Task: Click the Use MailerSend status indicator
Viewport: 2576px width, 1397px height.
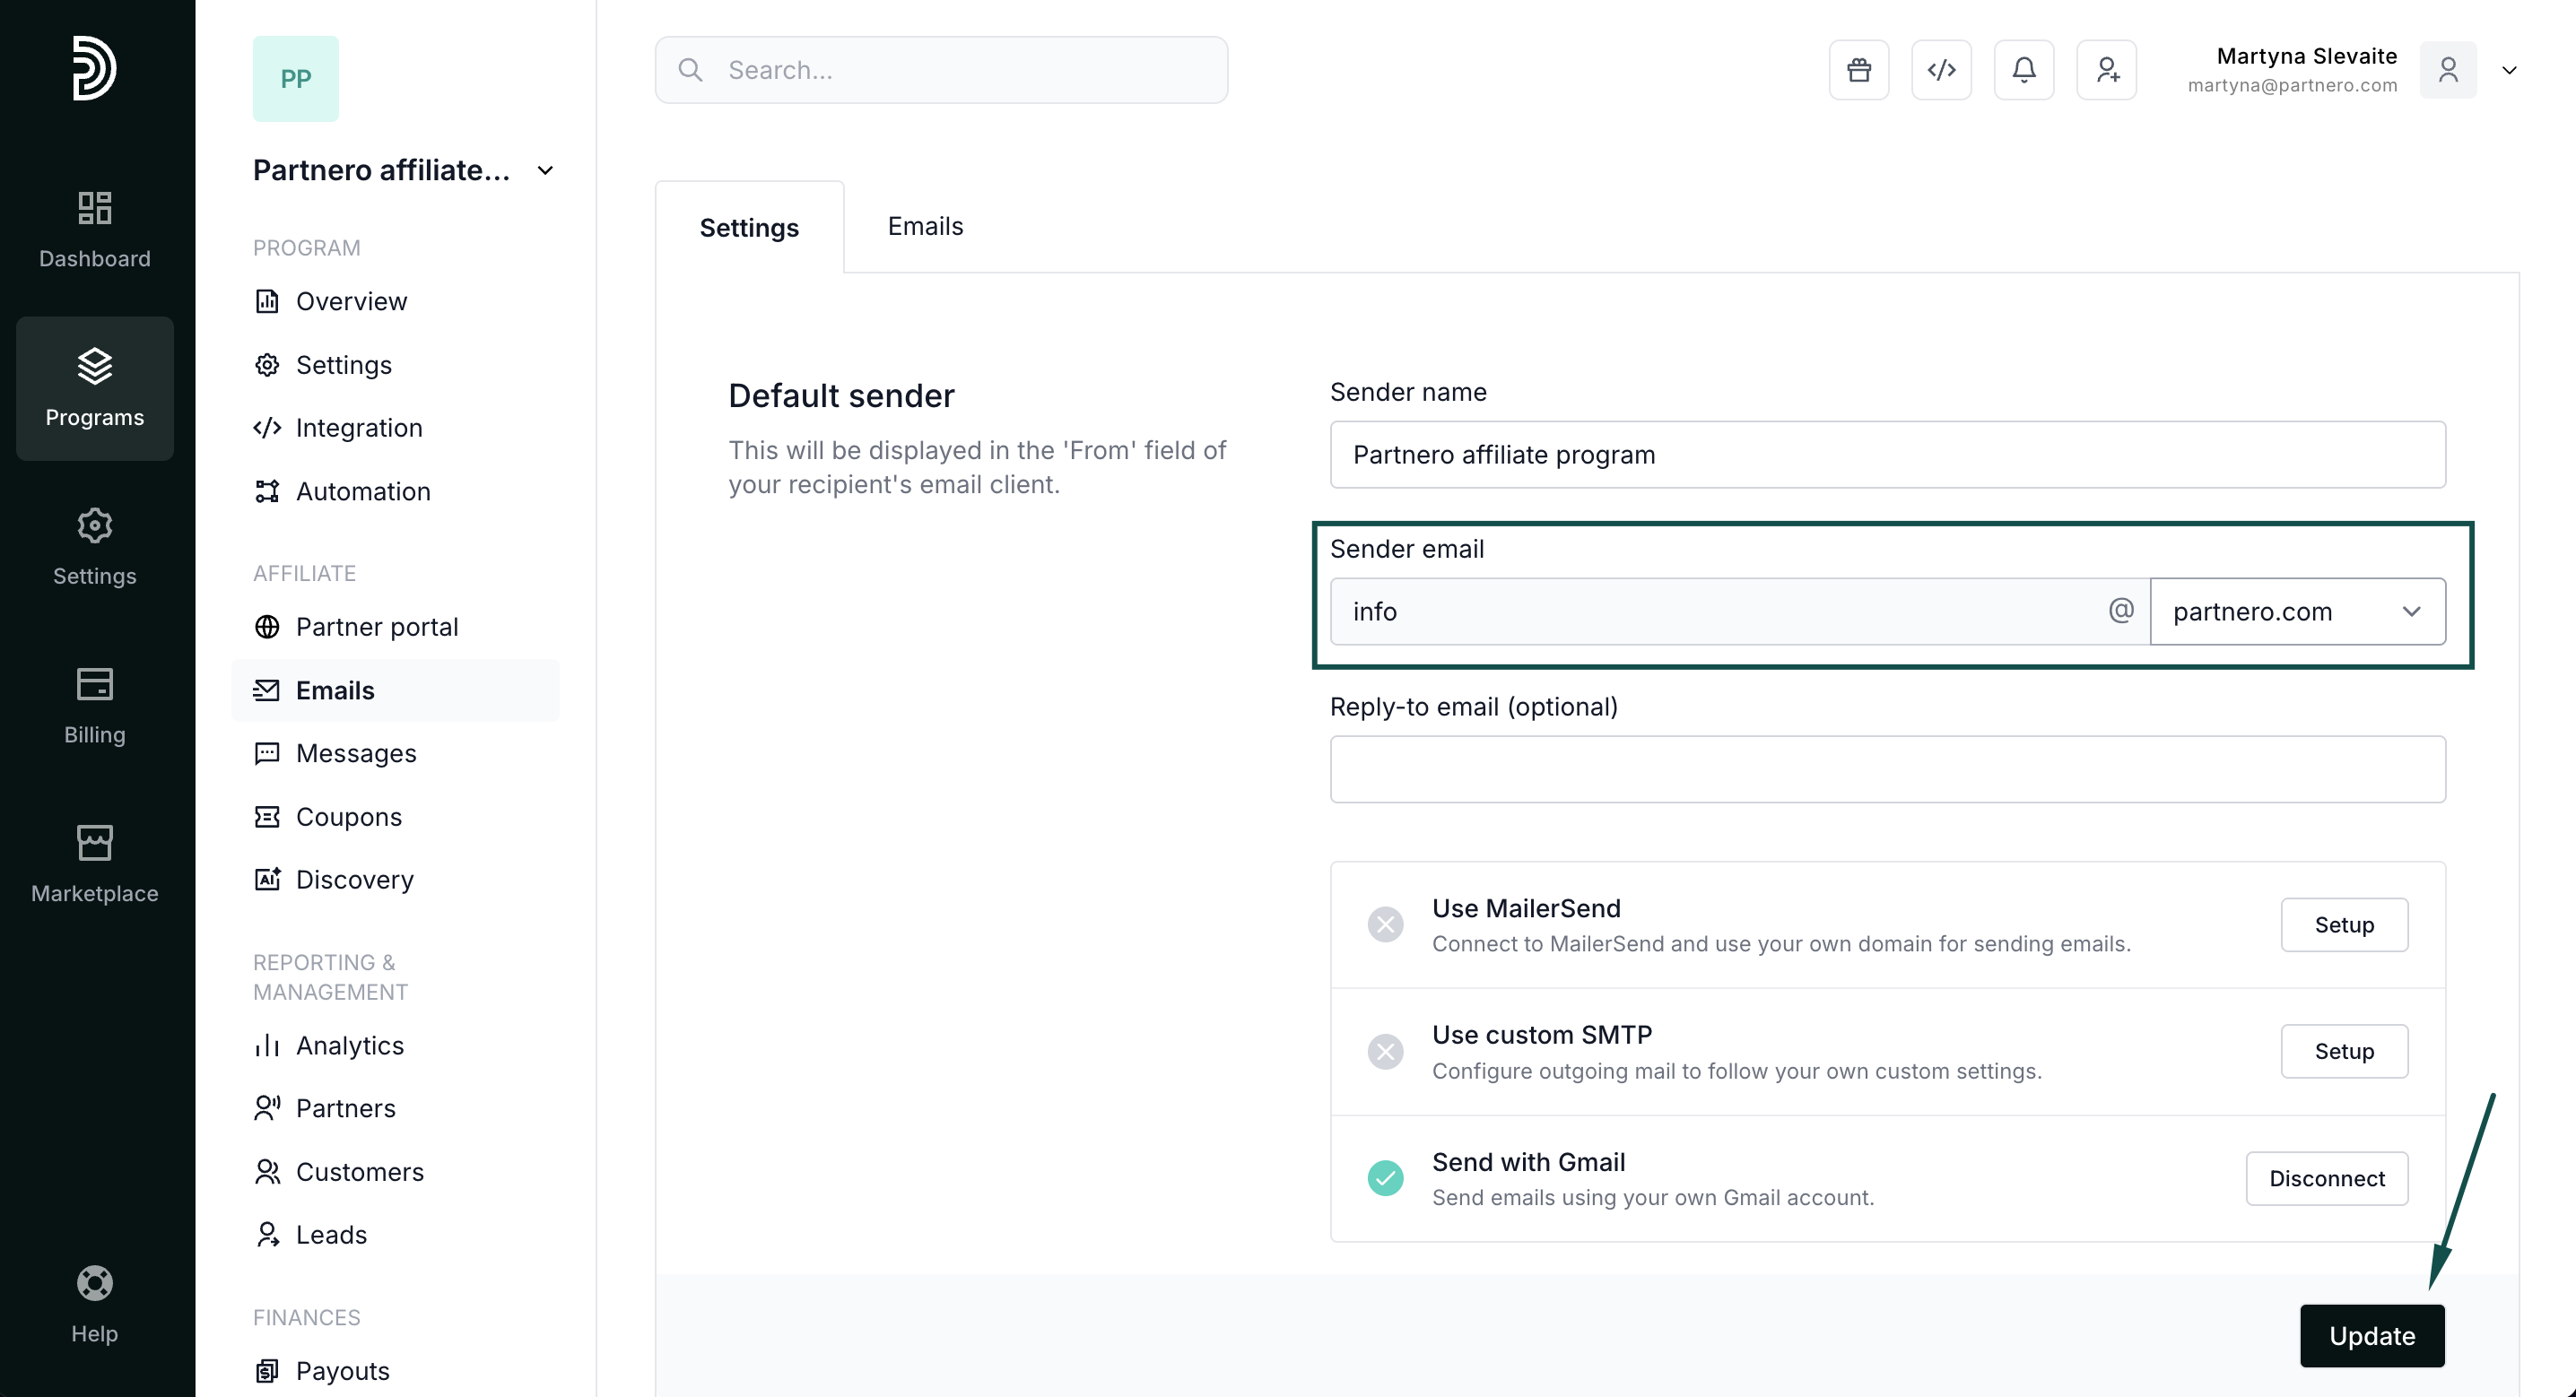Action: pos(1385,925)
